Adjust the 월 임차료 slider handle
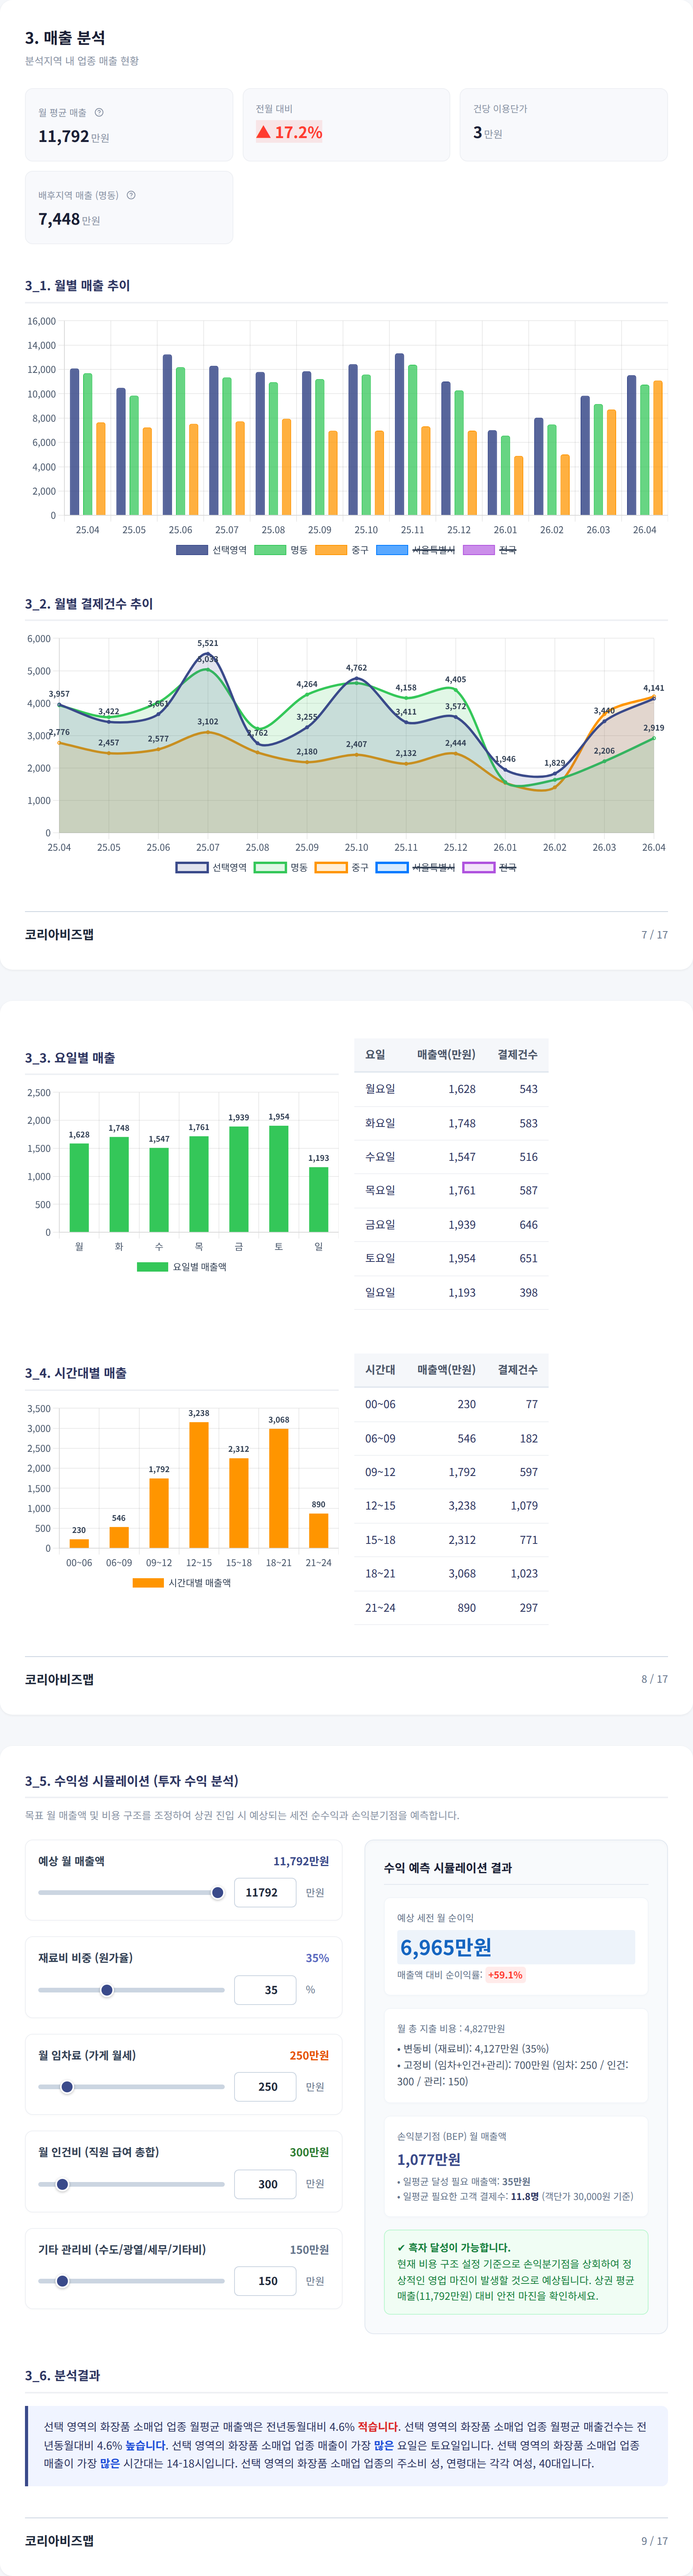The image size is (693, 2576). point(67,2087)
